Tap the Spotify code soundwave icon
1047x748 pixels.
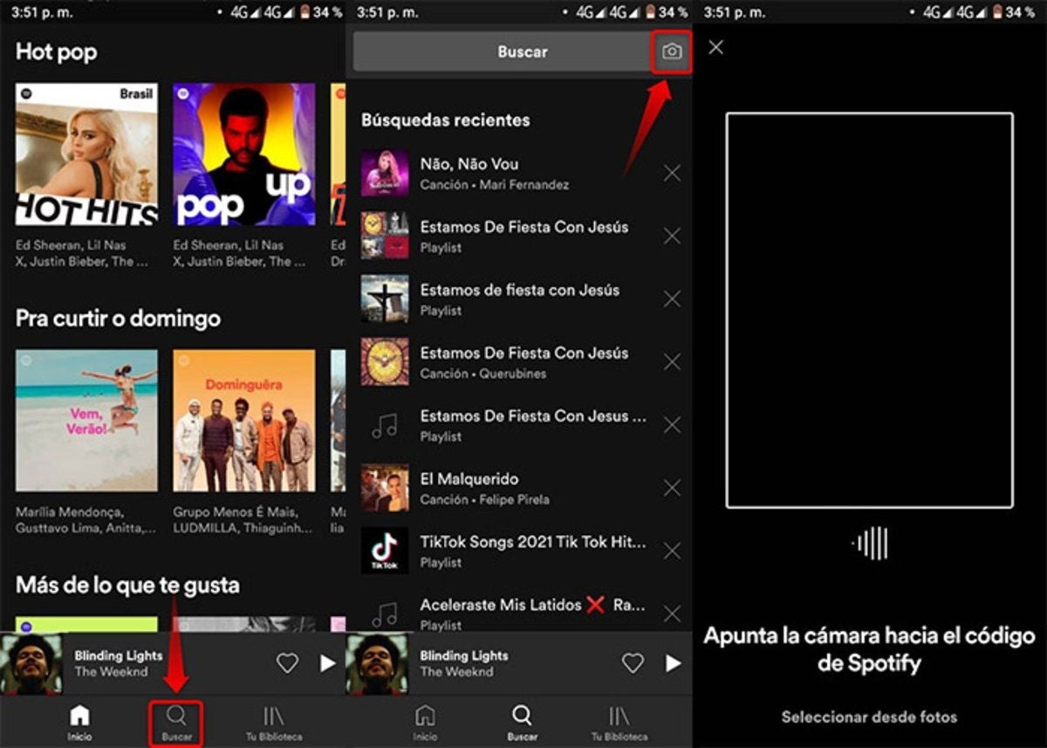coord(869,543)
